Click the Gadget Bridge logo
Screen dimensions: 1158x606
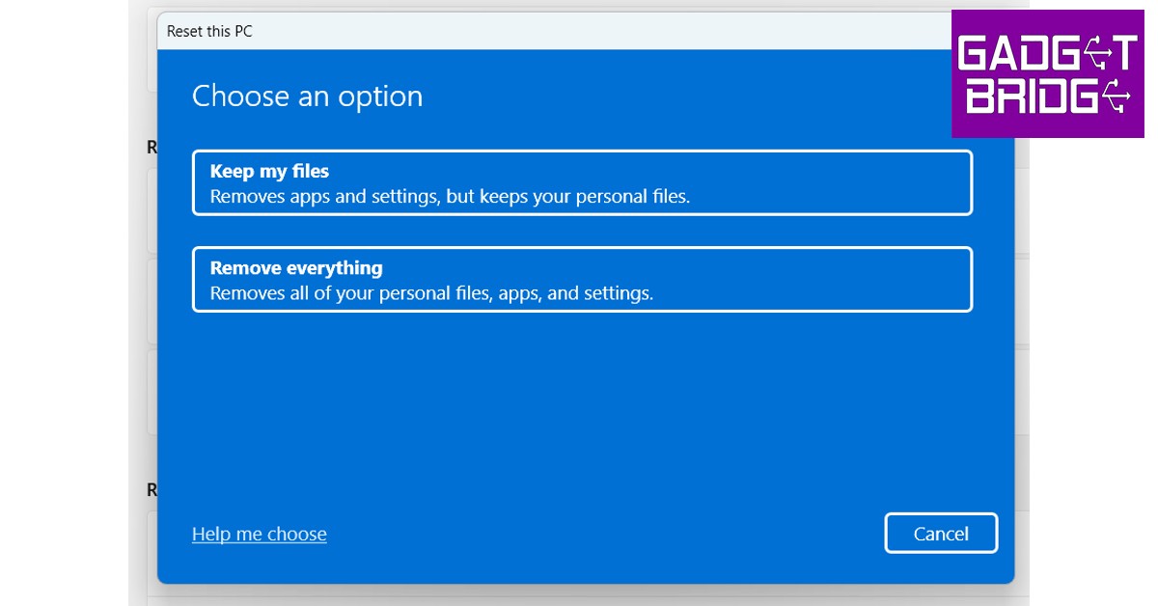[x=1047, y=74]
